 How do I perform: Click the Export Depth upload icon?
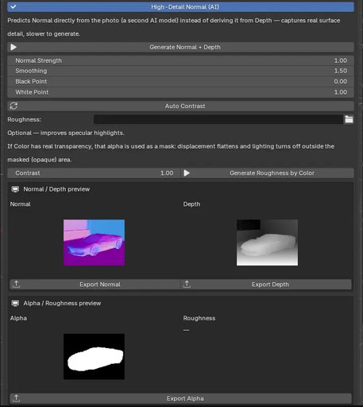[187, 285]
